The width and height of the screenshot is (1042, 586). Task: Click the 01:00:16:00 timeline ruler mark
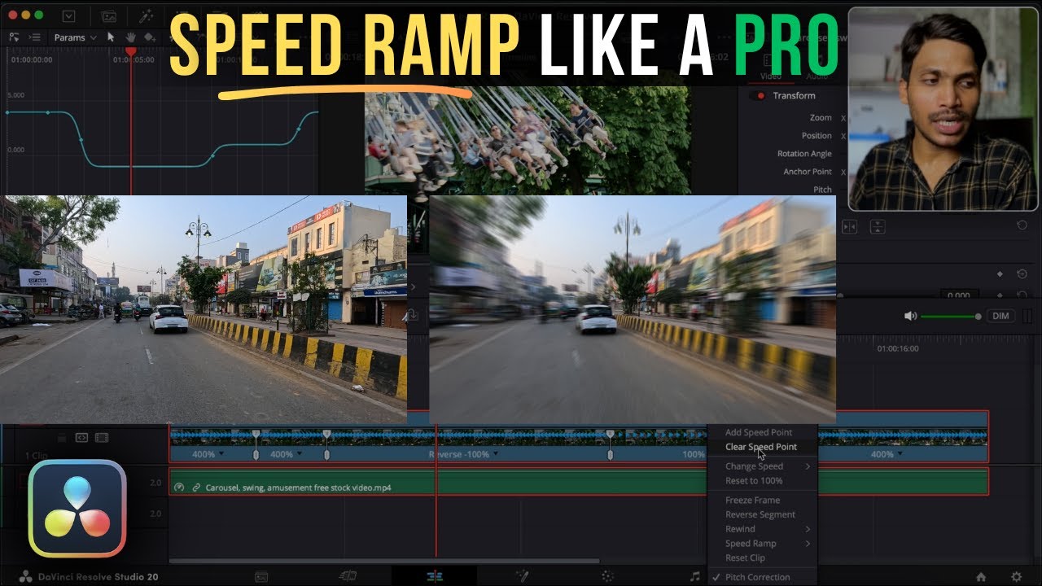[x=897, y=348]
